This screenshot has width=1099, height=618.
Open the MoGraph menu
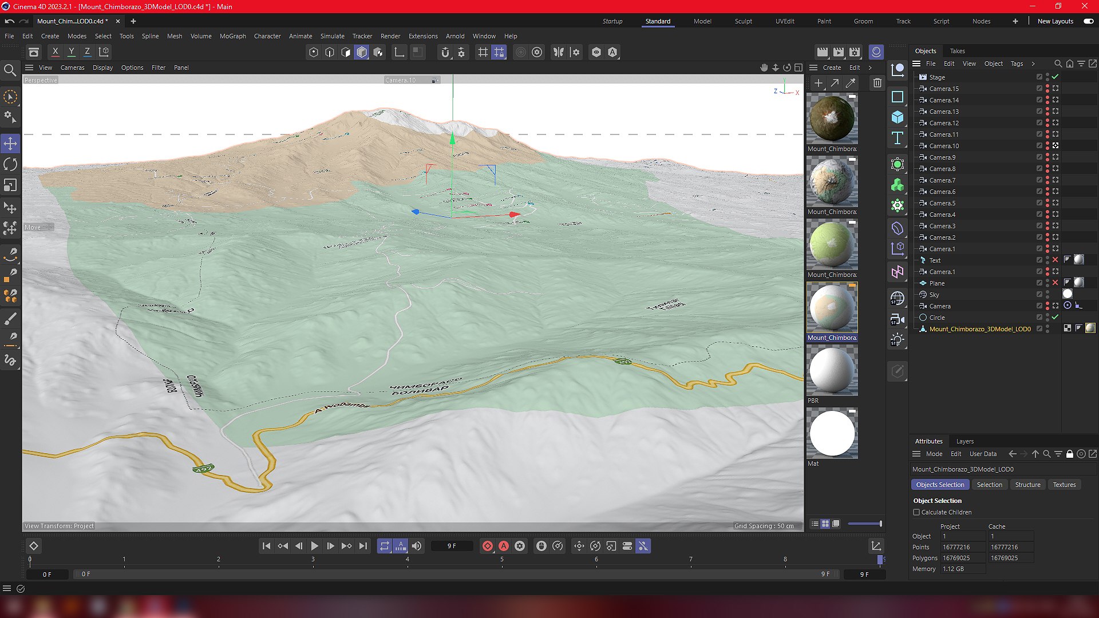pyautogui.click(x=233, y=36)
